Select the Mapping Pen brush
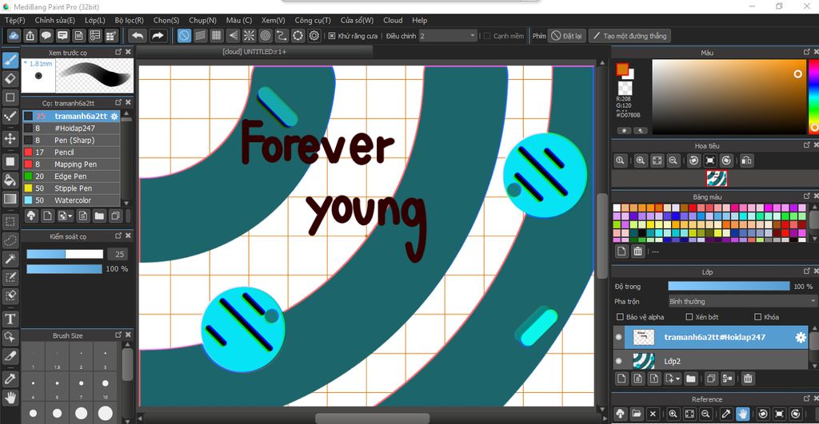 click(71, 164)
